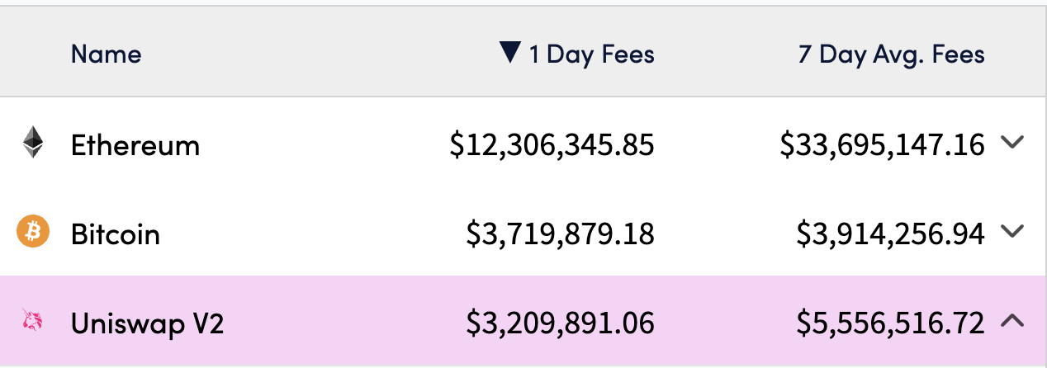Screen dimensions: 1047x368
Task: Select Uniswap V2 fee value $3,209,891.06
Action: pos(561,324)
